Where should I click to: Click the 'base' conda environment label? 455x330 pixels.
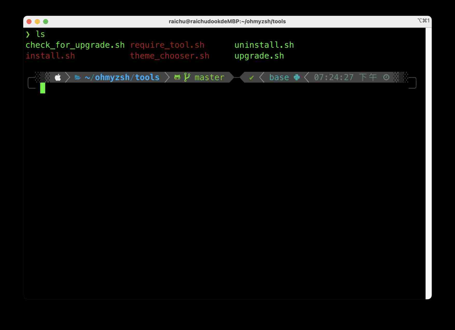coord(279,77)
